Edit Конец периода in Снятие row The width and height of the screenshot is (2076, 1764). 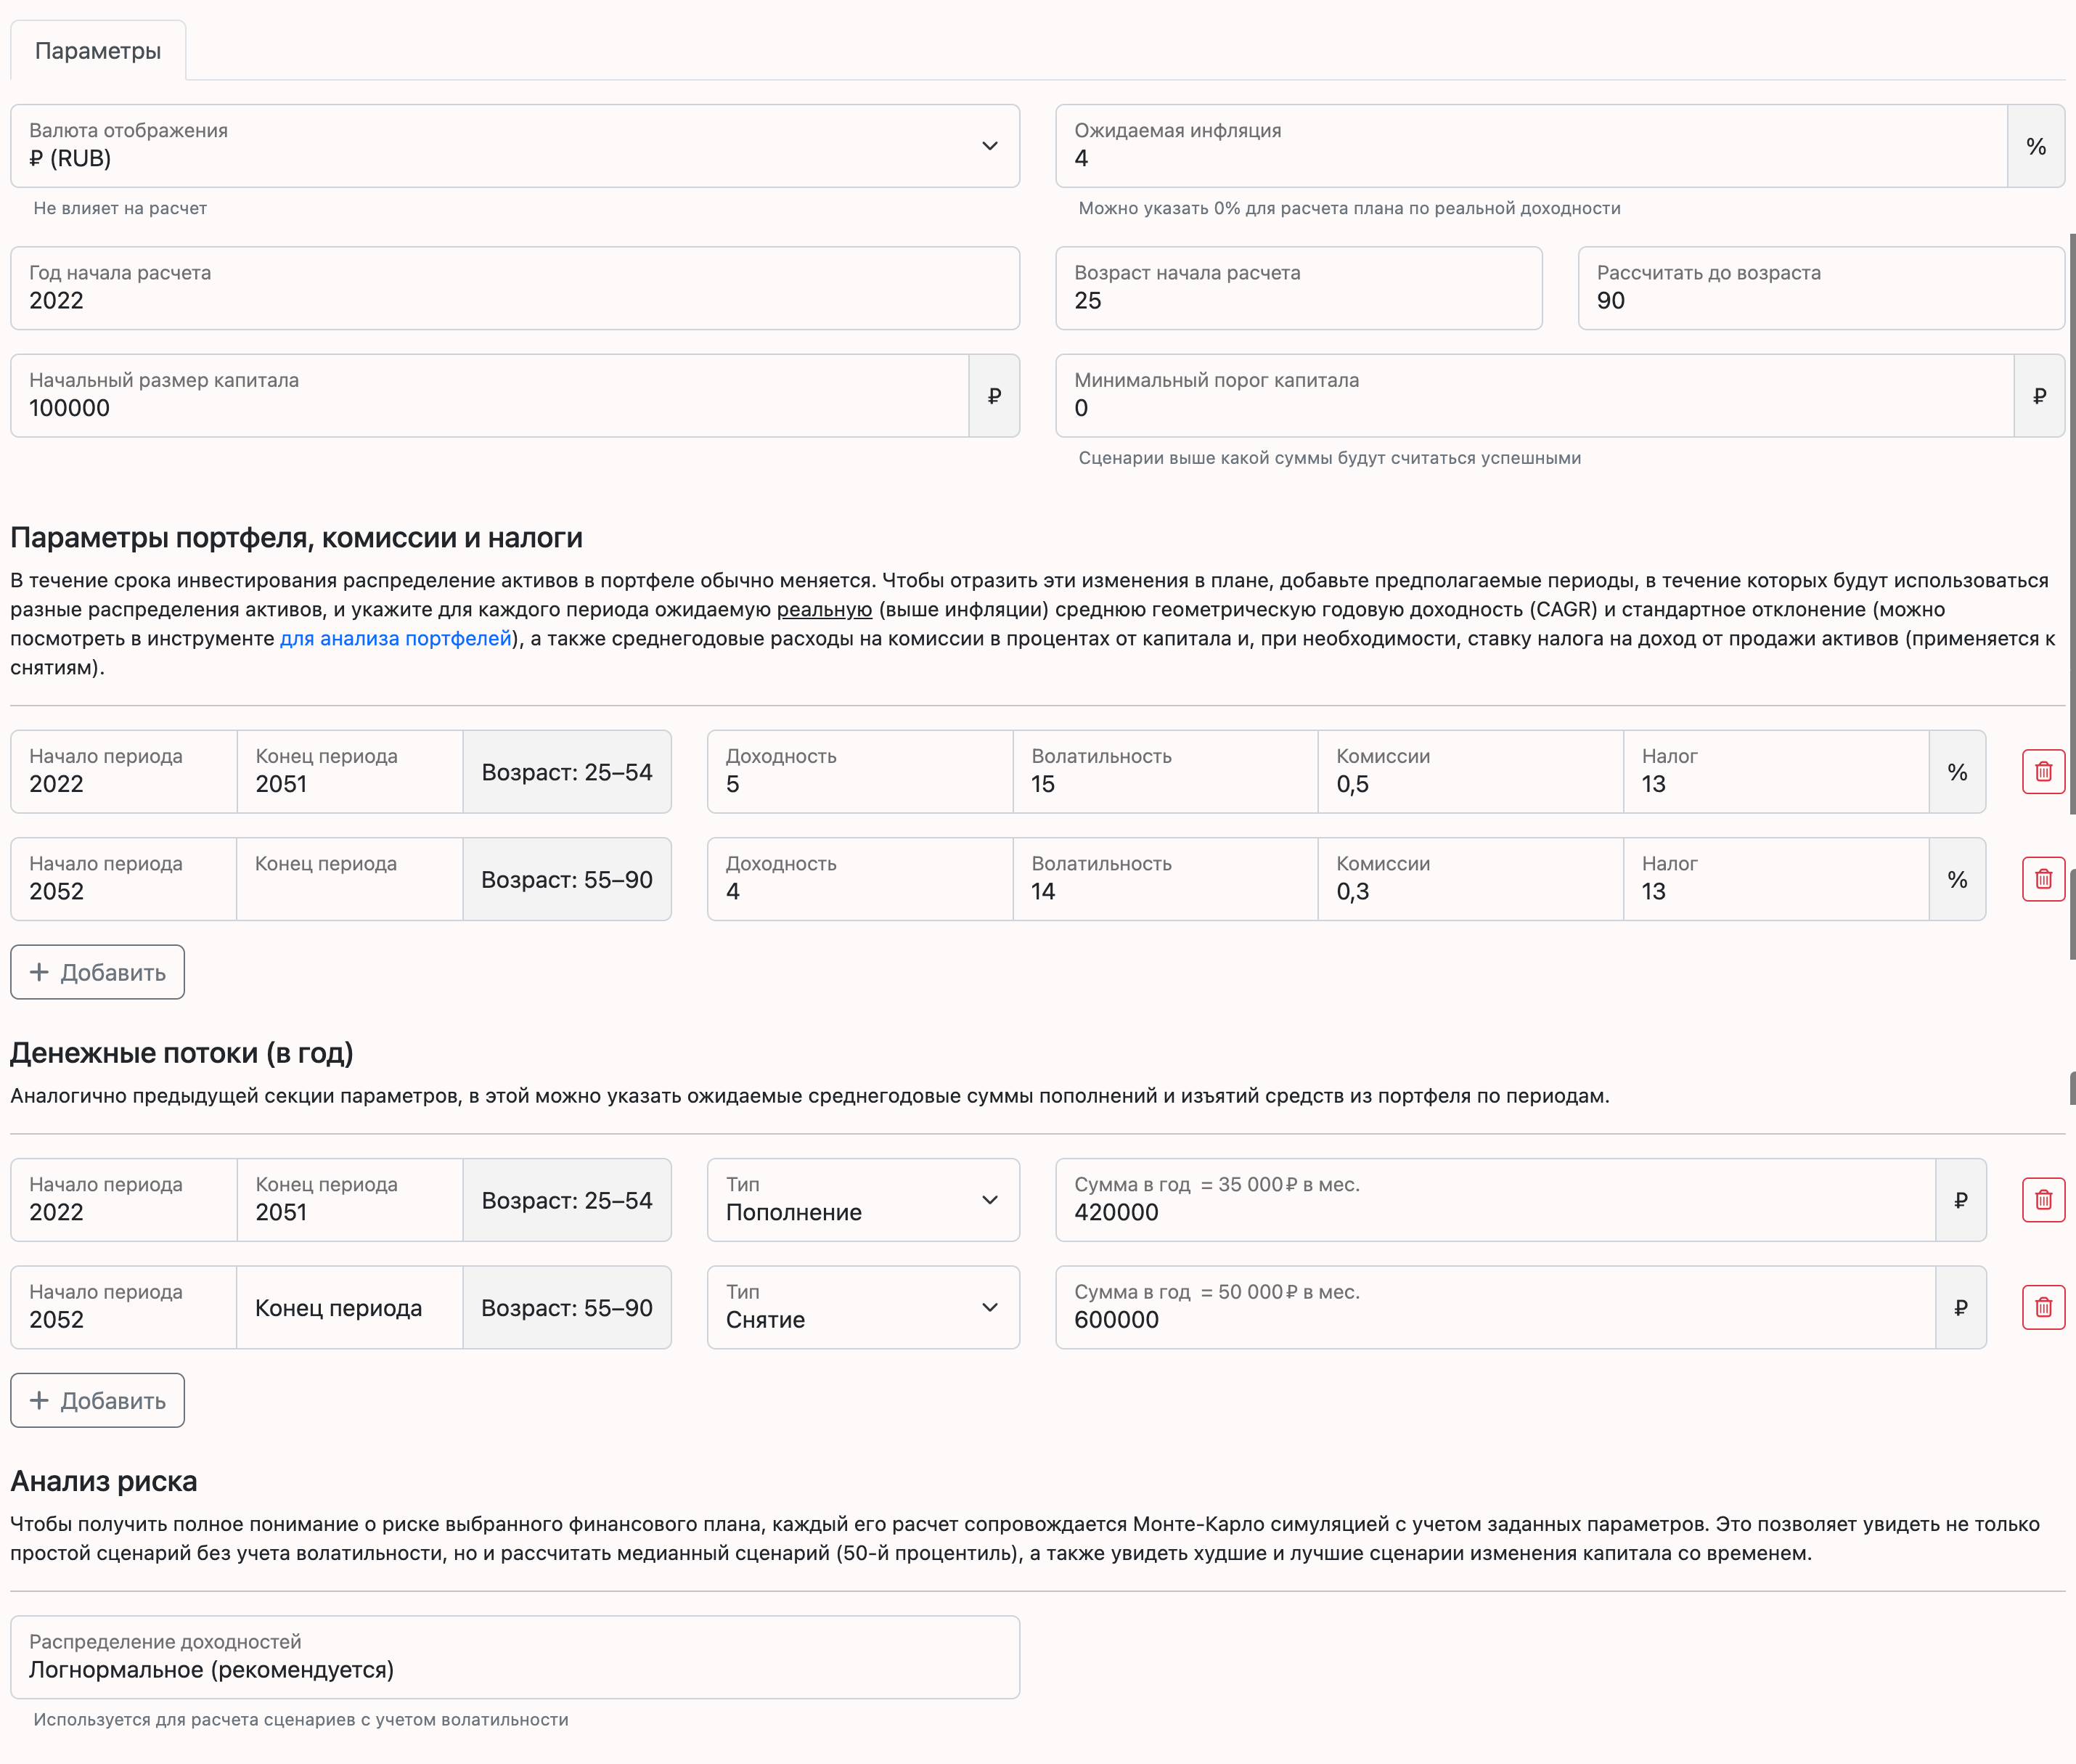[x=350, y=1307]
